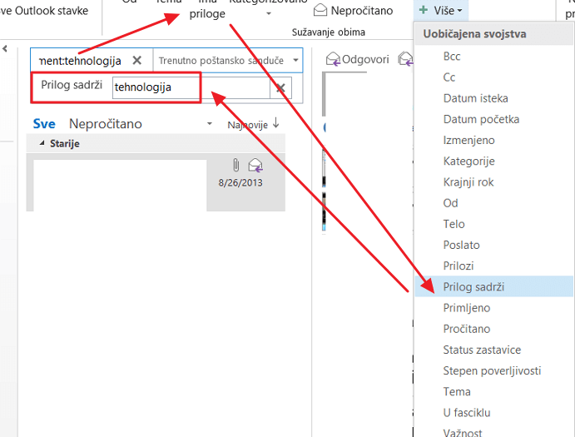Select U fasciklu property
This screenshot has height=437, width=575.
coord(467,412)
